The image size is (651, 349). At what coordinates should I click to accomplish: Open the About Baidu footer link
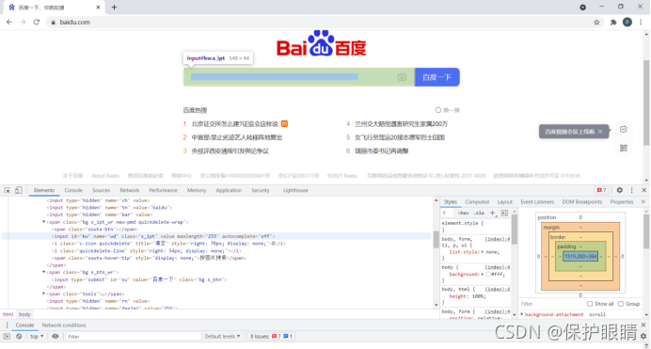105,176
